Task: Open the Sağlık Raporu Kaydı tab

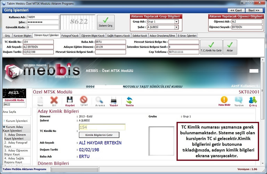Action: (x=118, y=35)
